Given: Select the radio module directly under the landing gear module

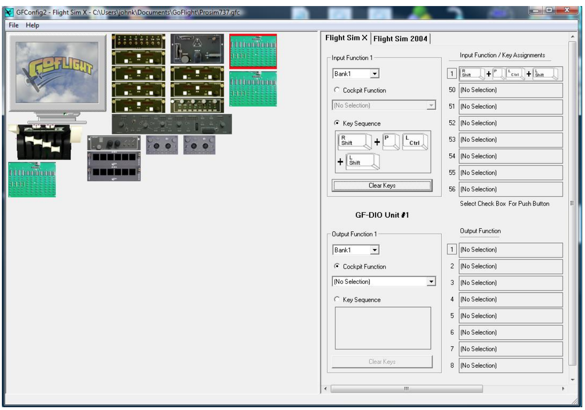Looking at the screenshot, I should pos(197,73).
